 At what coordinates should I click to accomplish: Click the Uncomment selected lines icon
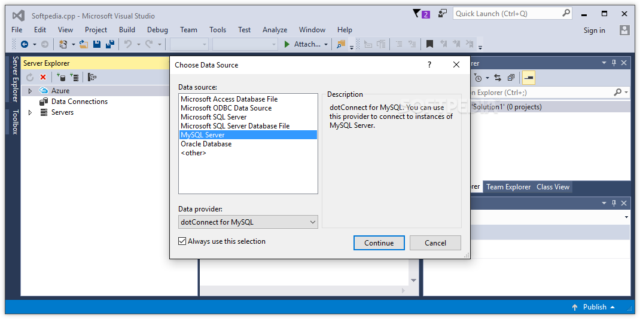412,44
